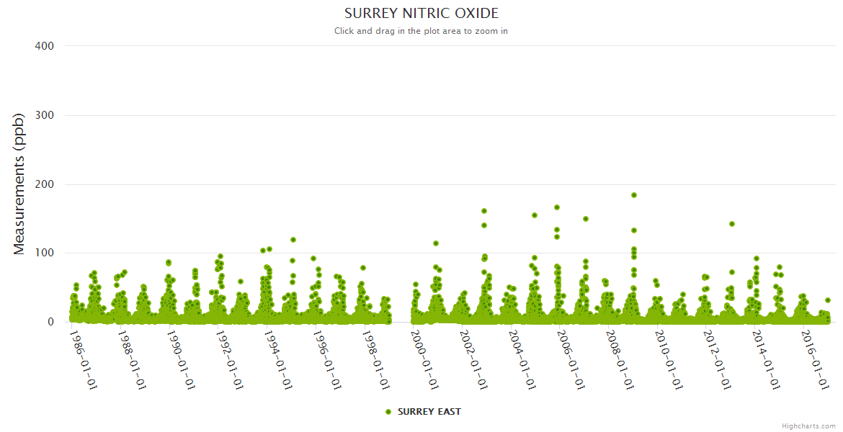
Task: Select the peak data point near 2006
Action: 557,207
